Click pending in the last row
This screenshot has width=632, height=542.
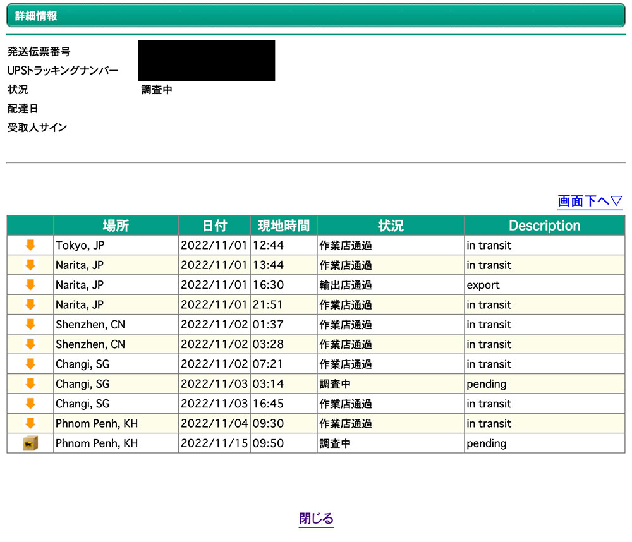[545, 443]
